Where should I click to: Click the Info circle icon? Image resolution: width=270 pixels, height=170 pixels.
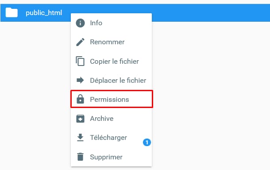(x=80, y=23)
